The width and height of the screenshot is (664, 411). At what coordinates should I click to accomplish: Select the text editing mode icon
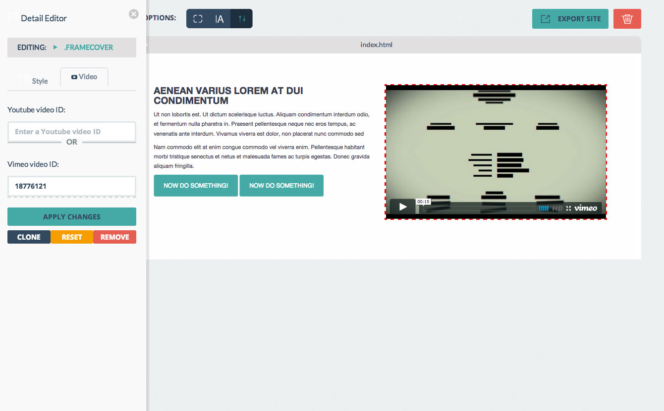tap(220, 19)
